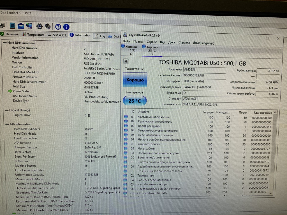
Task: Click the status dot for attribute 09
Action: coord(126,148)
